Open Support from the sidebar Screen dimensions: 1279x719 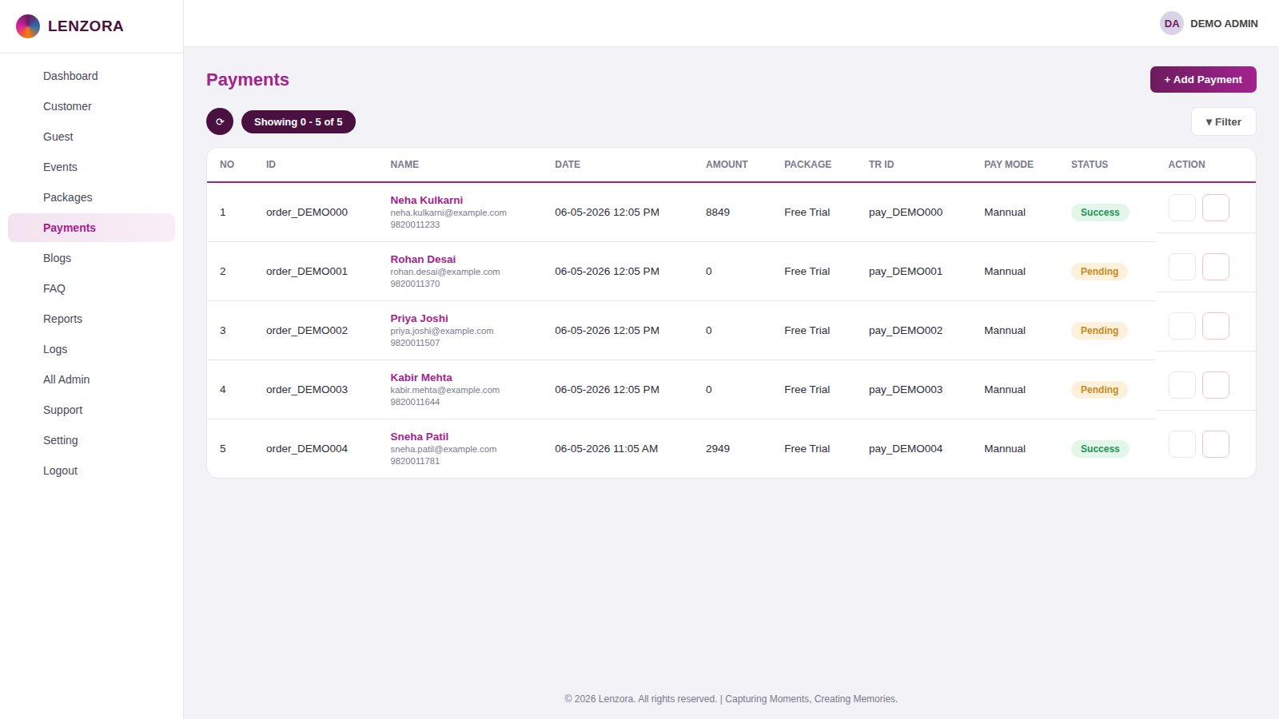click(x=91, y=410)
